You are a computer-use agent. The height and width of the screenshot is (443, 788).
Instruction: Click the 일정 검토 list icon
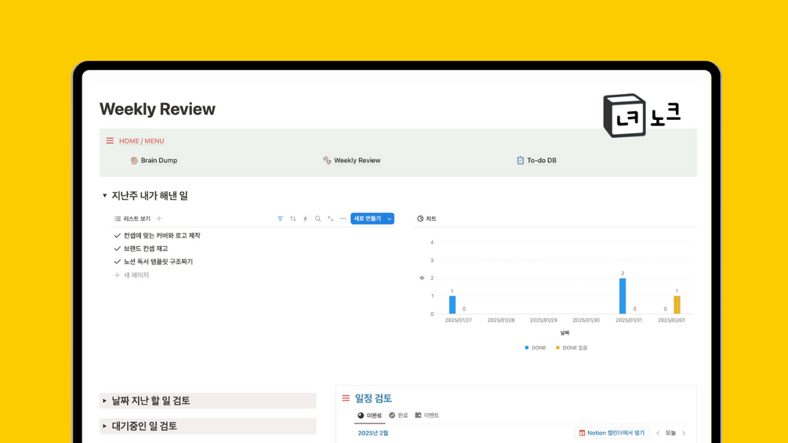click(346, 398)
